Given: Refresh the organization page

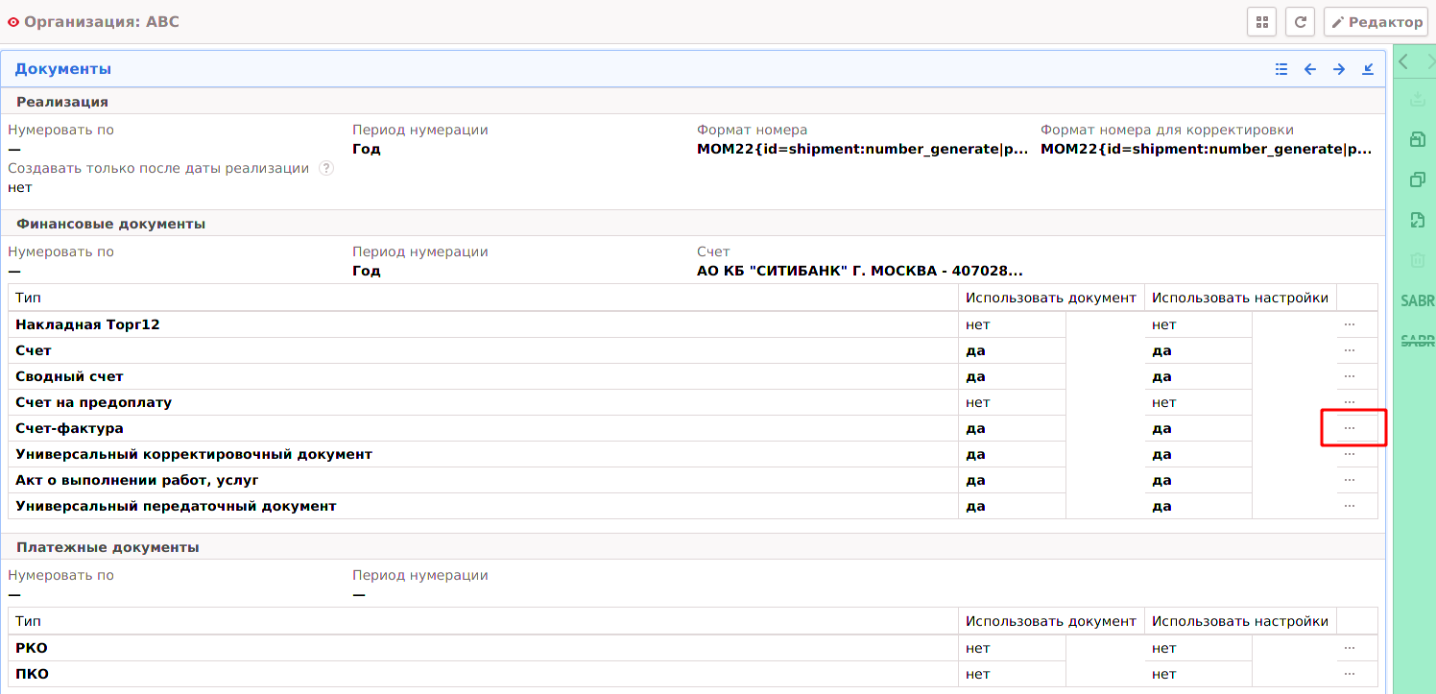Looking at the screenshot, I should coord(1300,21).
